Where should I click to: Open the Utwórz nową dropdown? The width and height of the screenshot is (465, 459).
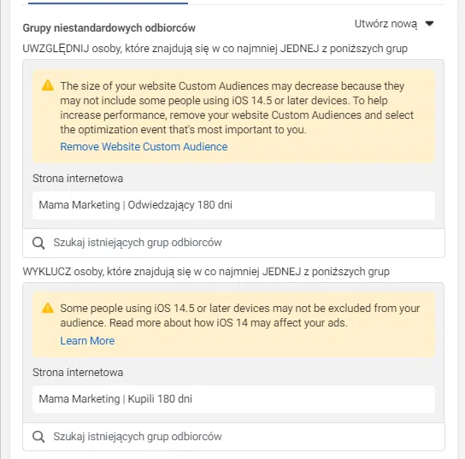tap(394, 24)
